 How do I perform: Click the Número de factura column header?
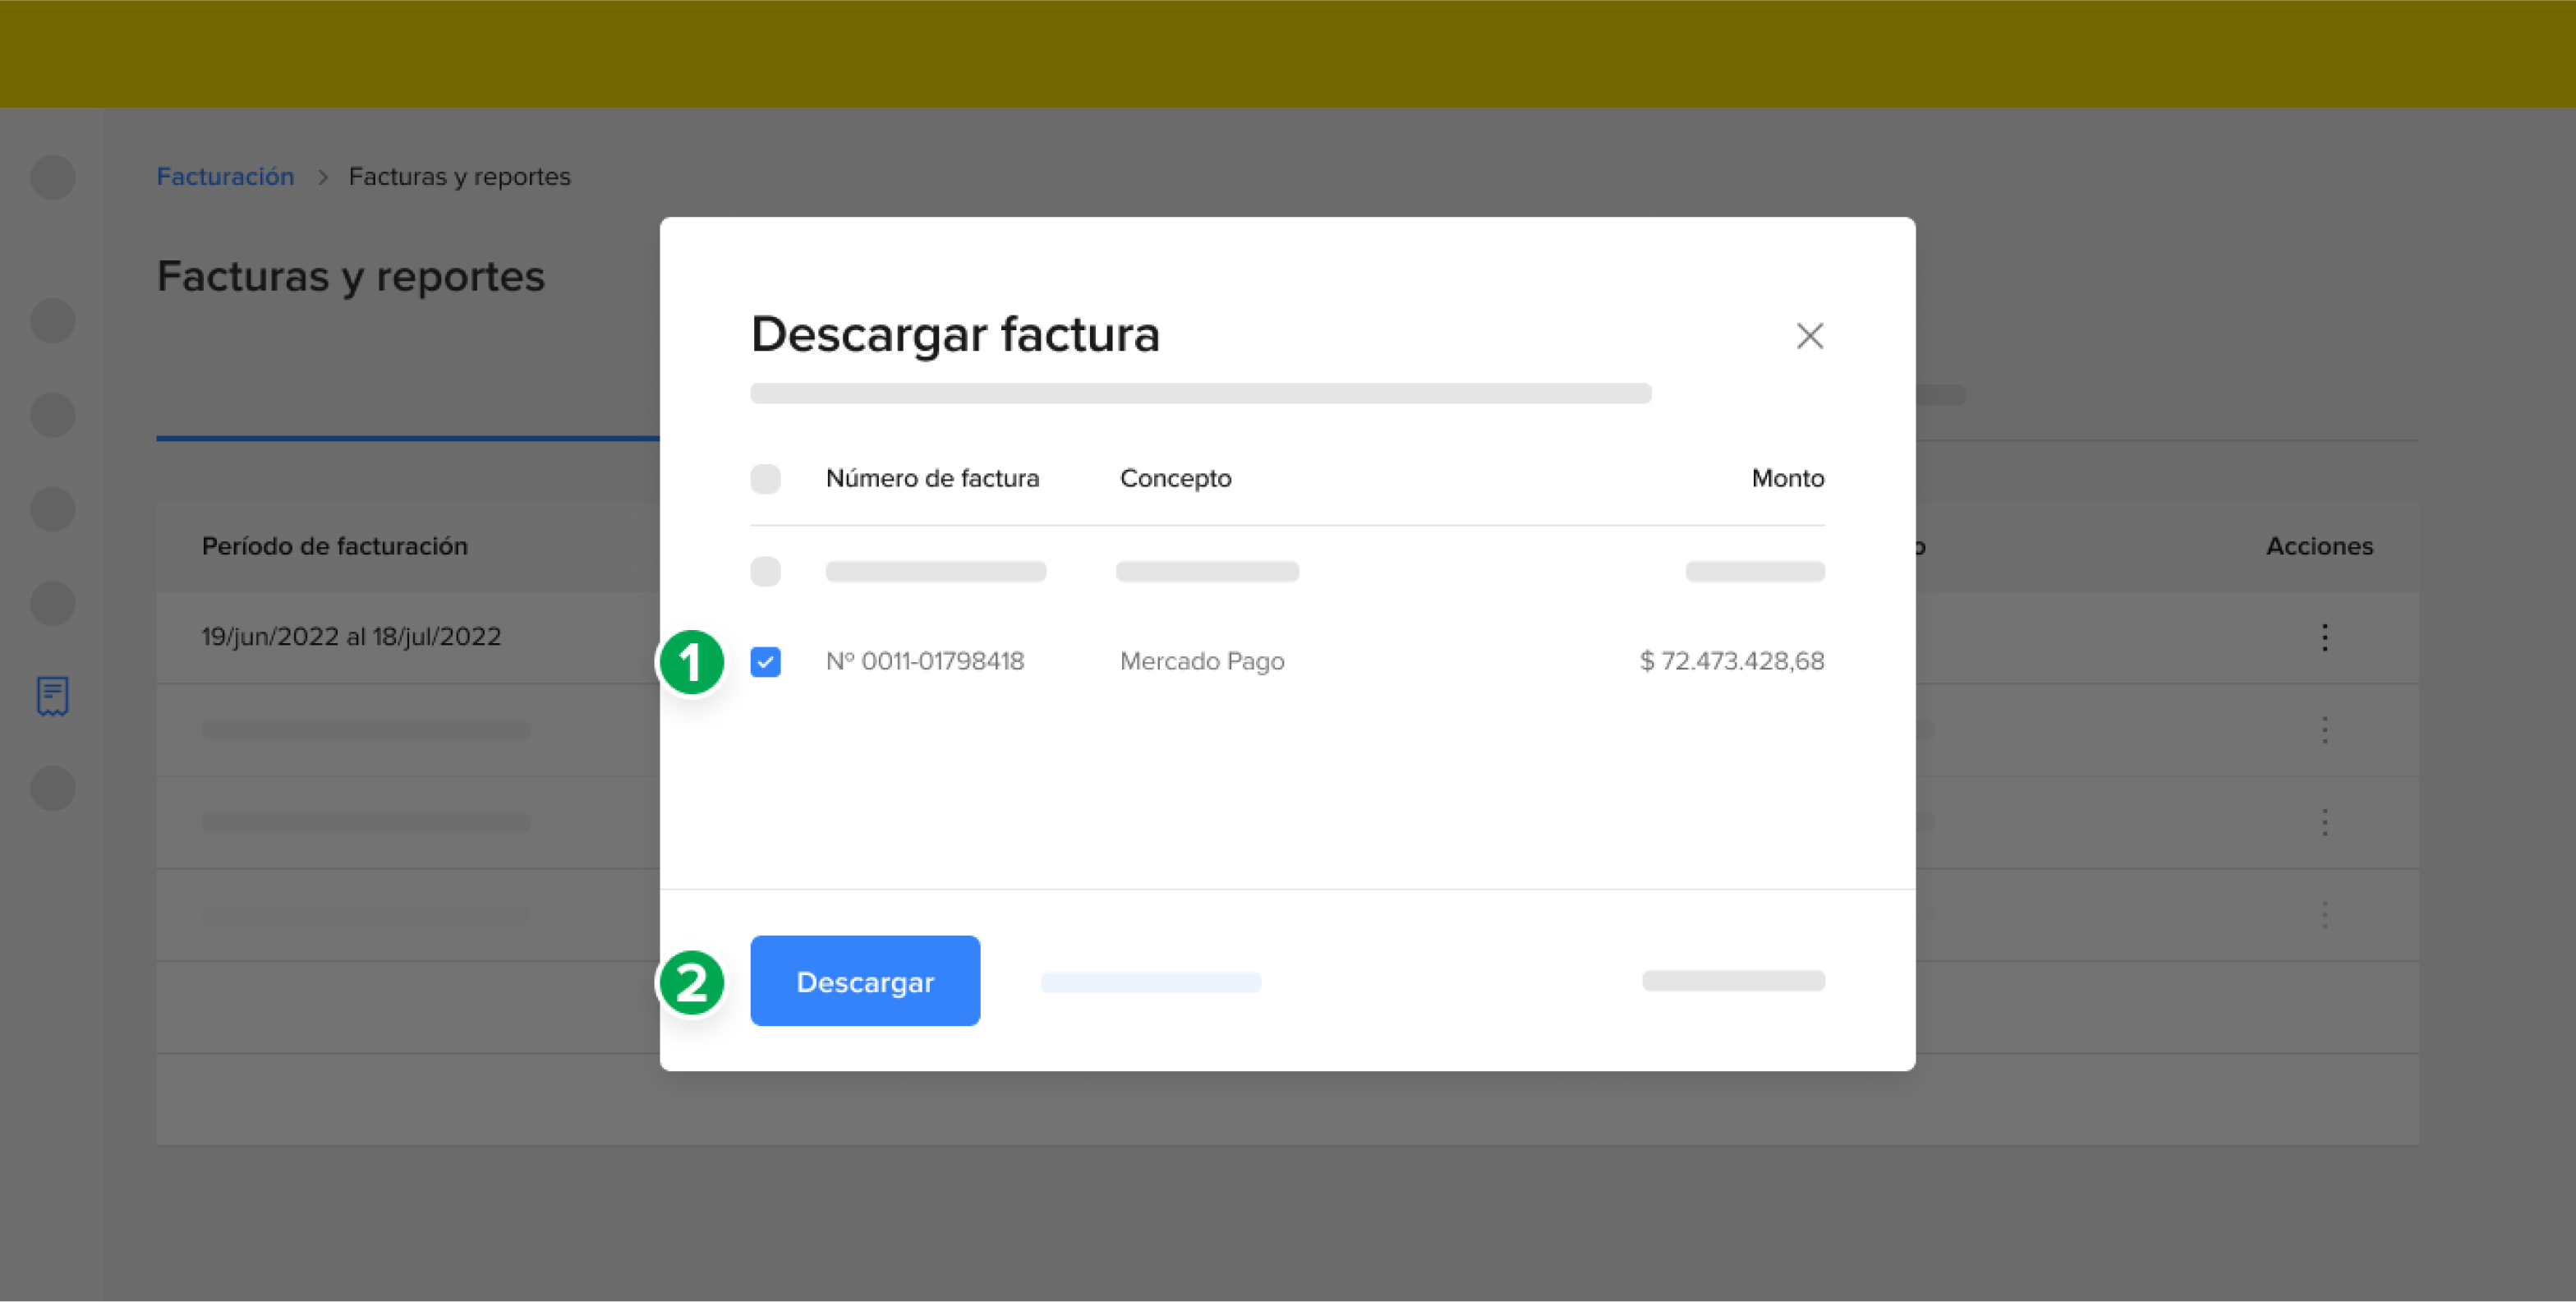(932, 478)
